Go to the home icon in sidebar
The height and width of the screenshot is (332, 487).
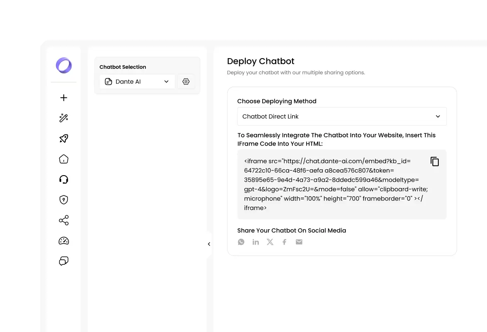tap(64, 159)
